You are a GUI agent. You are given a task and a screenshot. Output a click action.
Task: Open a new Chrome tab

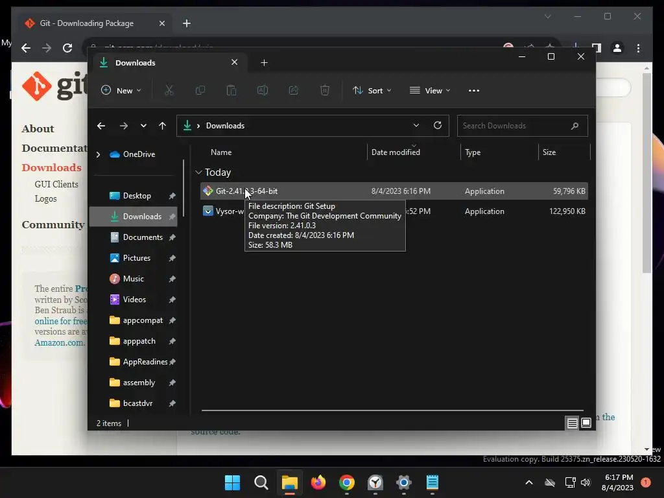click(x=187, y=23)
